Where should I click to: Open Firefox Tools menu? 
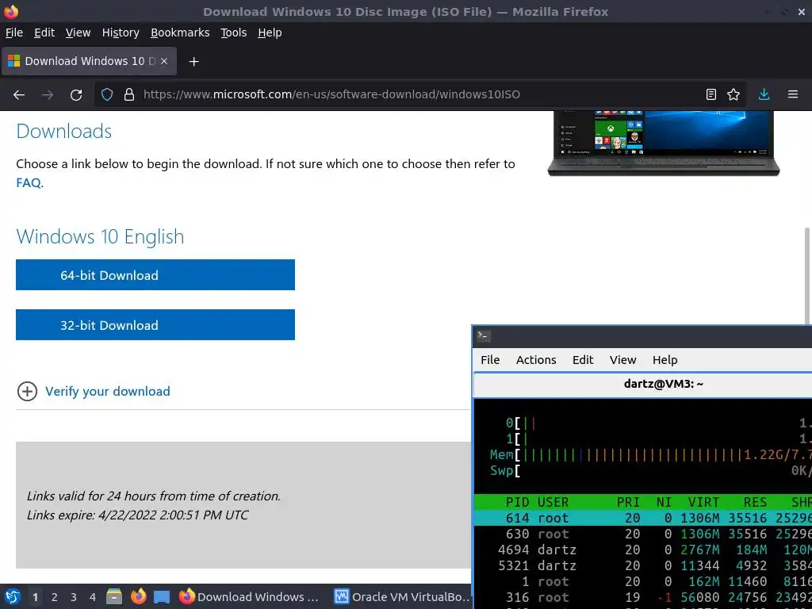233,33
